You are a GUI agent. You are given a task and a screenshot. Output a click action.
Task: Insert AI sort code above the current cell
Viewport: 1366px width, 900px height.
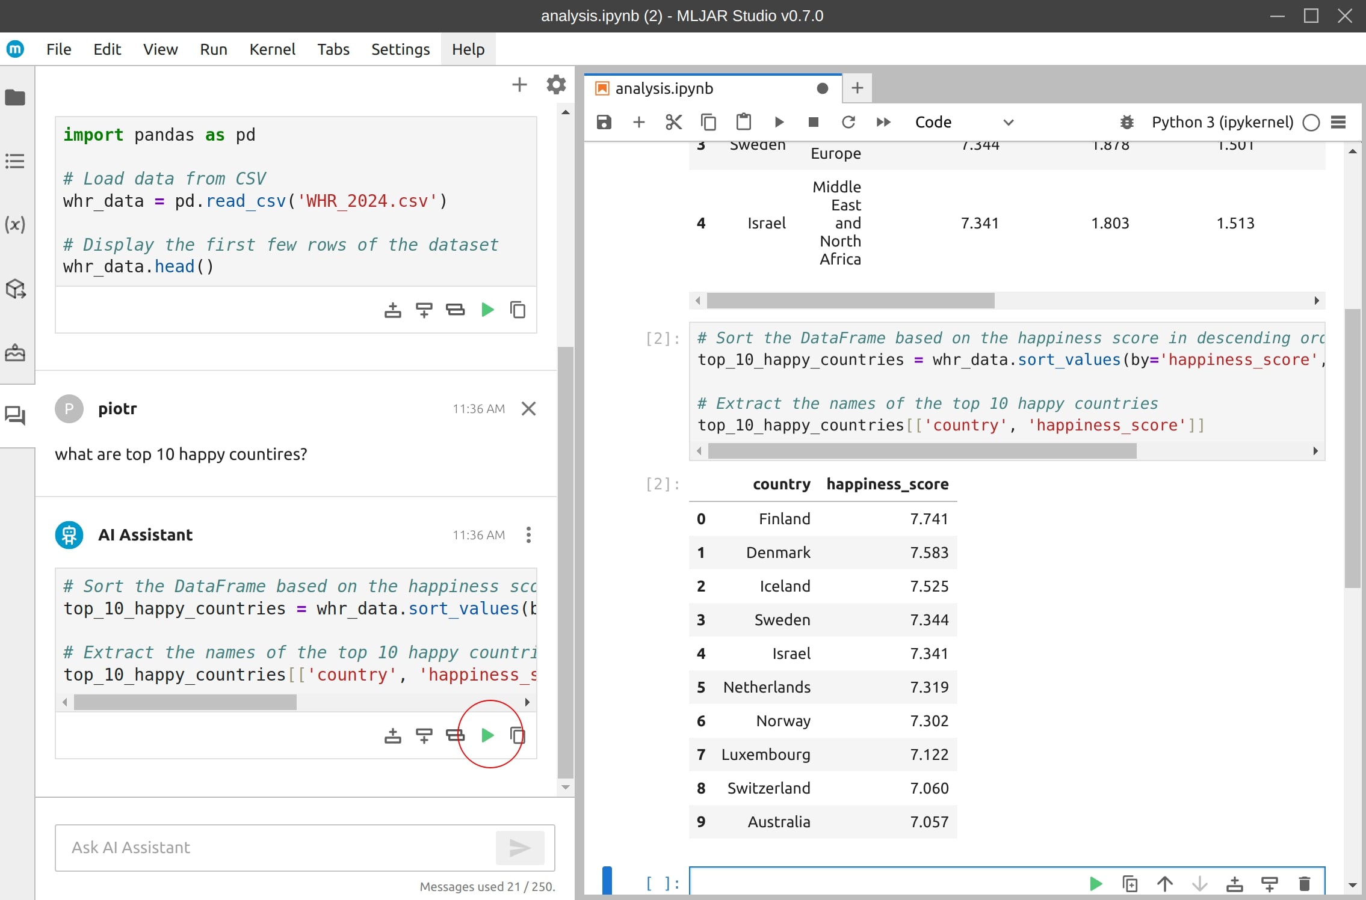pyautogui.click(x=392, y=735)
